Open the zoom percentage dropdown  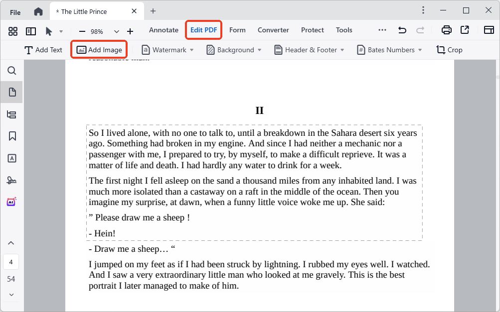click(117, 31)
